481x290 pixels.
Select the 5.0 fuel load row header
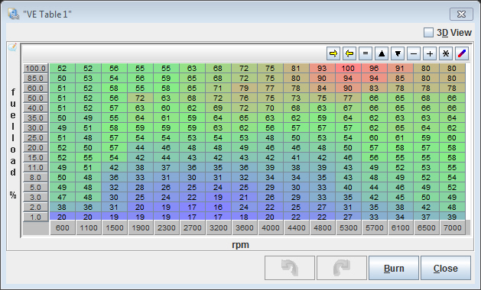coord(36,187)
